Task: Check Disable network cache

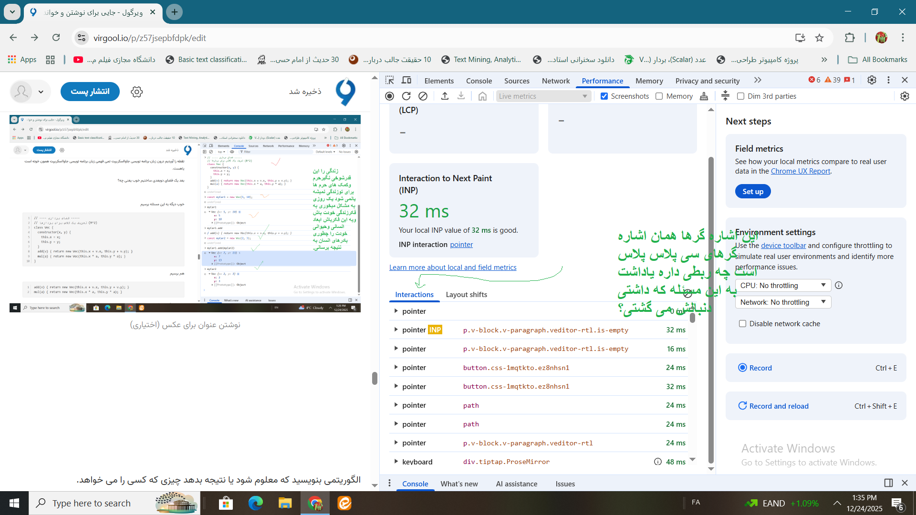Action: [x=742, y=324]
